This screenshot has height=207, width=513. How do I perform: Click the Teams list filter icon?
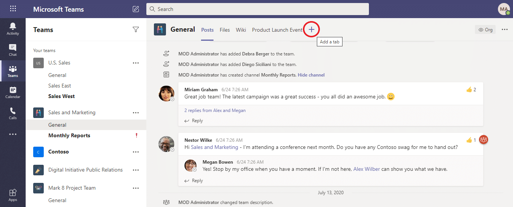point(136,30)
